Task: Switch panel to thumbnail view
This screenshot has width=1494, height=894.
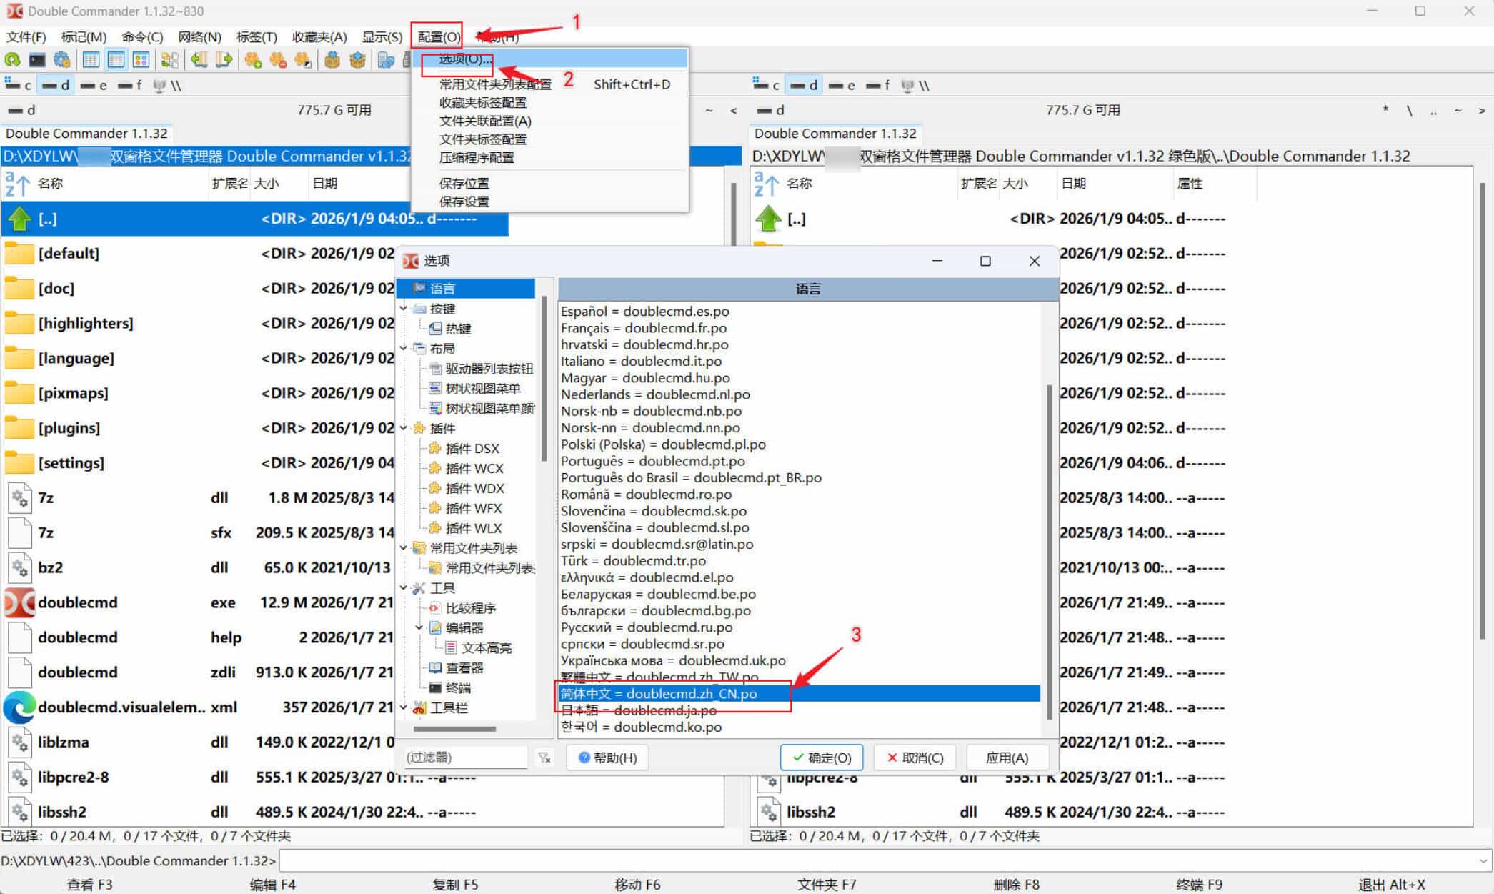Action: coord(141,60)
